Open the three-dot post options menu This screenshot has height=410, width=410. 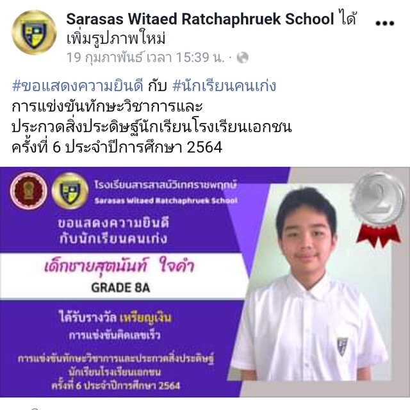(x=384, y=23)
